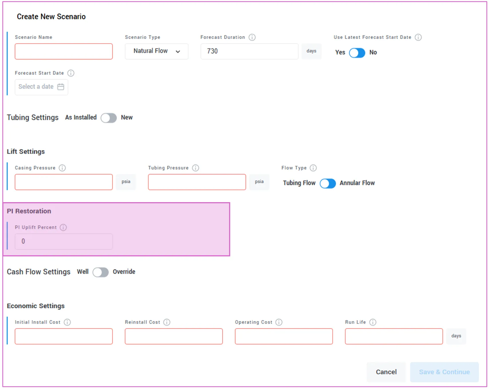Click the Forecast Duration field showing 730
Screen dimensions: 489x390
[x=249, y=51]
